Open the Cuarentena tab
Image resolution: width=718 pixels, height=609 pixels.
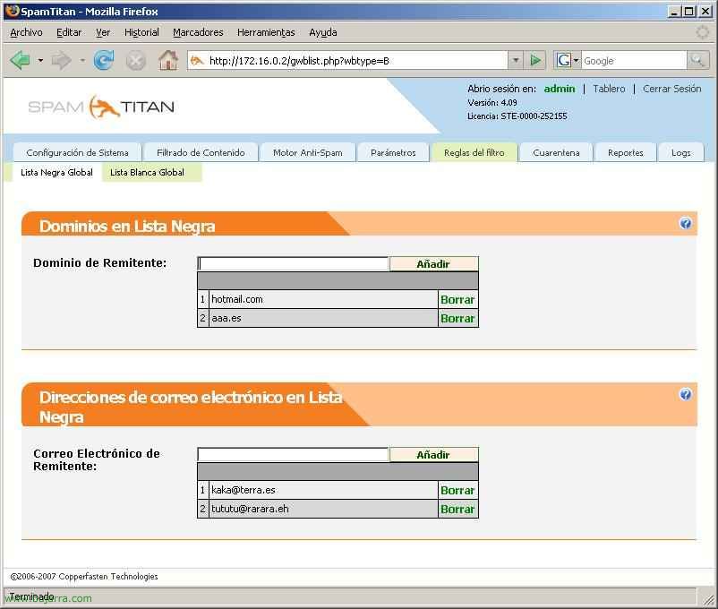coord(556,152)
